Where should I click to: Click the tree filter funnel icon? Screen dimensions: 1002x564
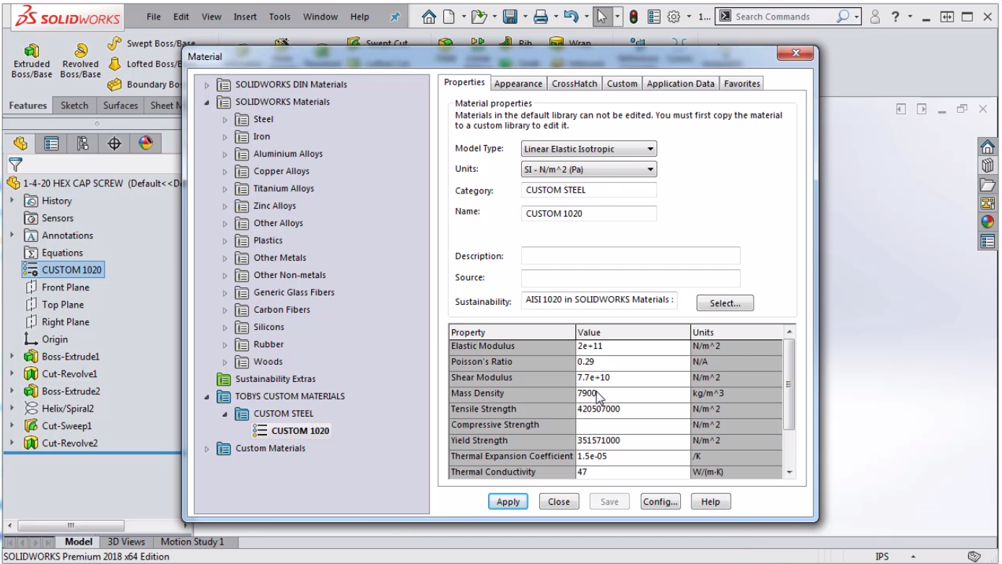[x=15, y=165]
